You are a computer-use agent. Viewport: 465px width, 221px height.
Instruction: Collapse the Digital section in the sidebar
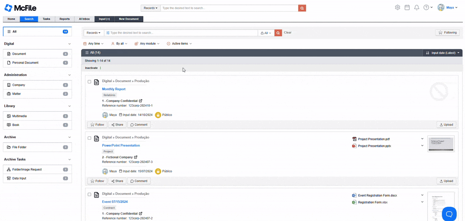tap(69, 44)
